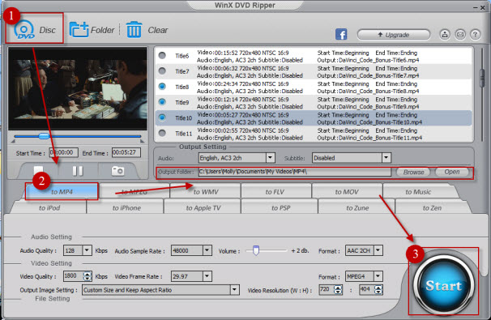Switch to the to MOV tab
This screenshot has width=491, height=320.
(x=347, y=192)
